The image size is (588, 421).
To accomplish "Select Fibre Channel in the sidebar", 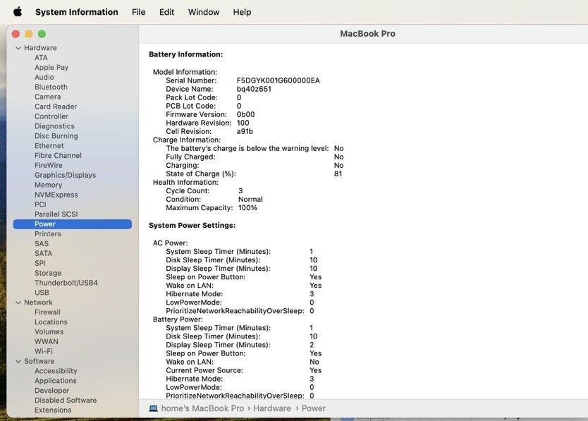I will 58,155.
